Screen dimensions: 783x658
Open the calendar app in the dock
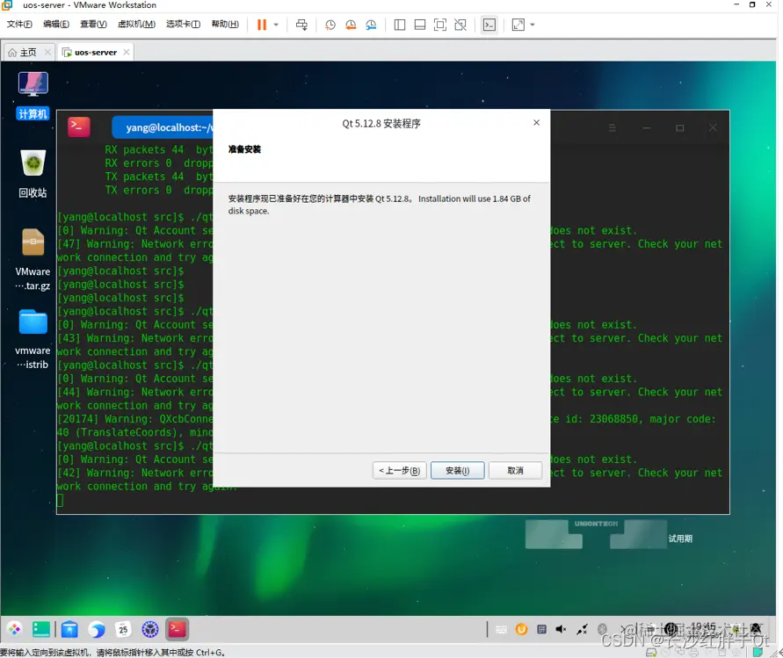(123, 629)
